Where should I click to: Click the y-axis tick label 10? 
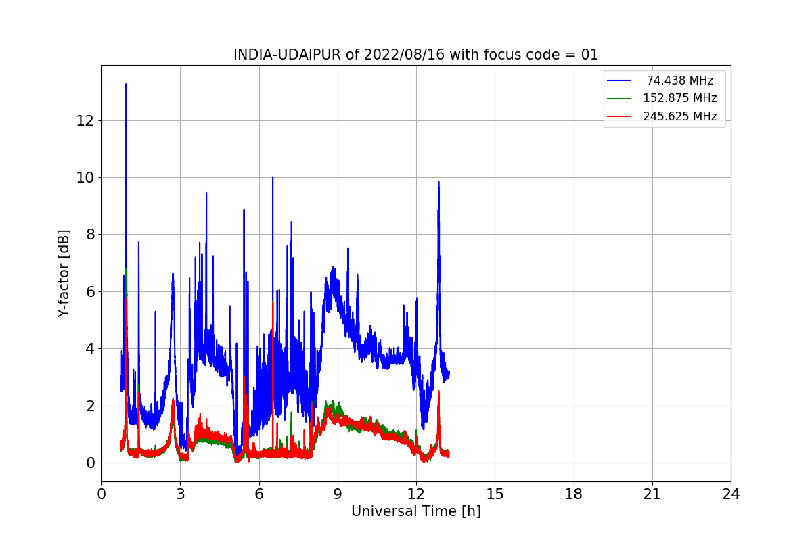pyautogui.click(x=87, y=178)
